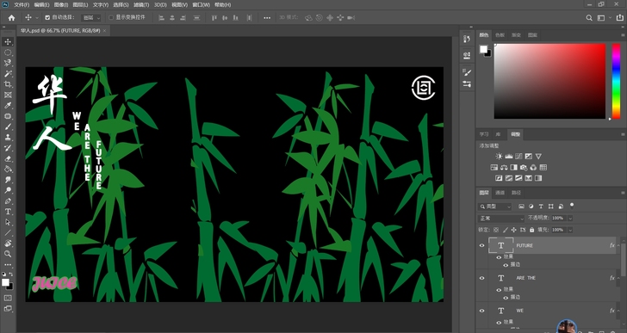Screen dimensions: 627x333
Task: Open the layer filter 类型 dropdown
Action: (494, 207)
